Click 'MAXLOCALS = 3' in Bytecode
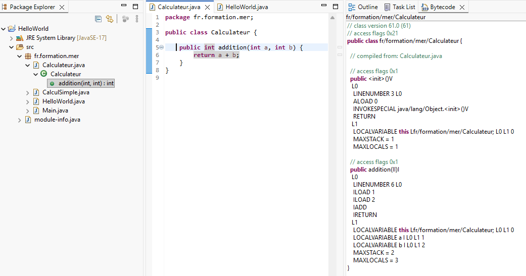Viewport: 526px width, 276px height. pos(376,260)
